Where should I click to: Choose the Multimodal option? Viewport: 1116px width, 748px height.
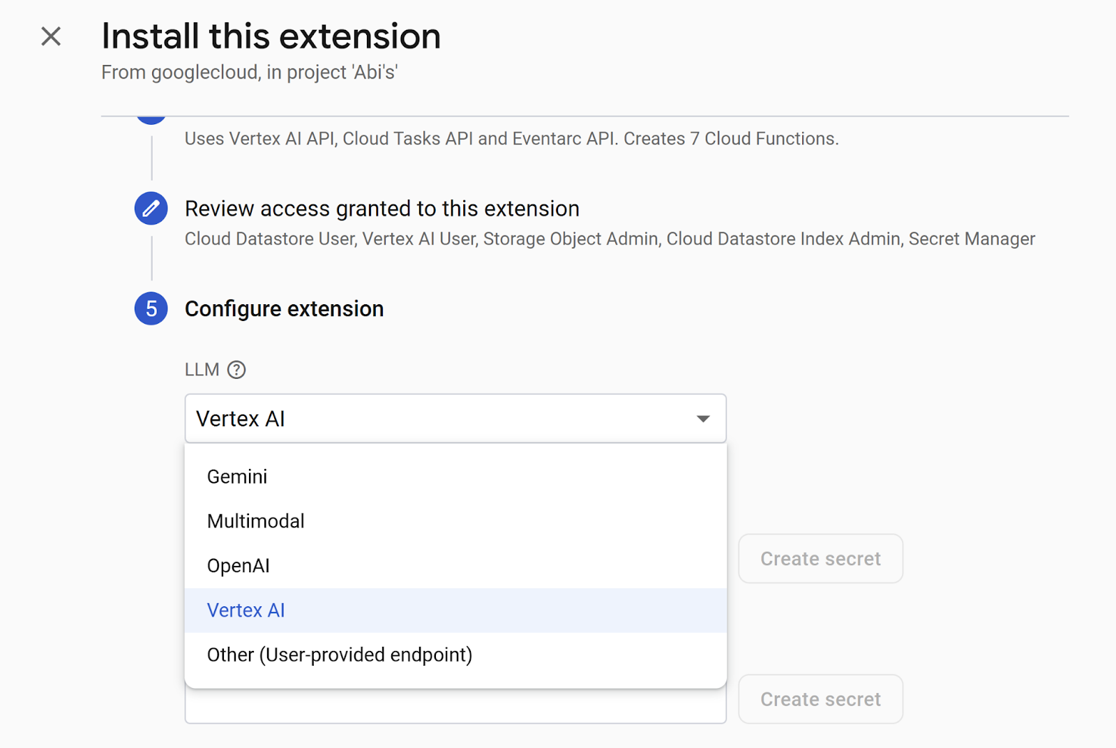pos(255,521)
